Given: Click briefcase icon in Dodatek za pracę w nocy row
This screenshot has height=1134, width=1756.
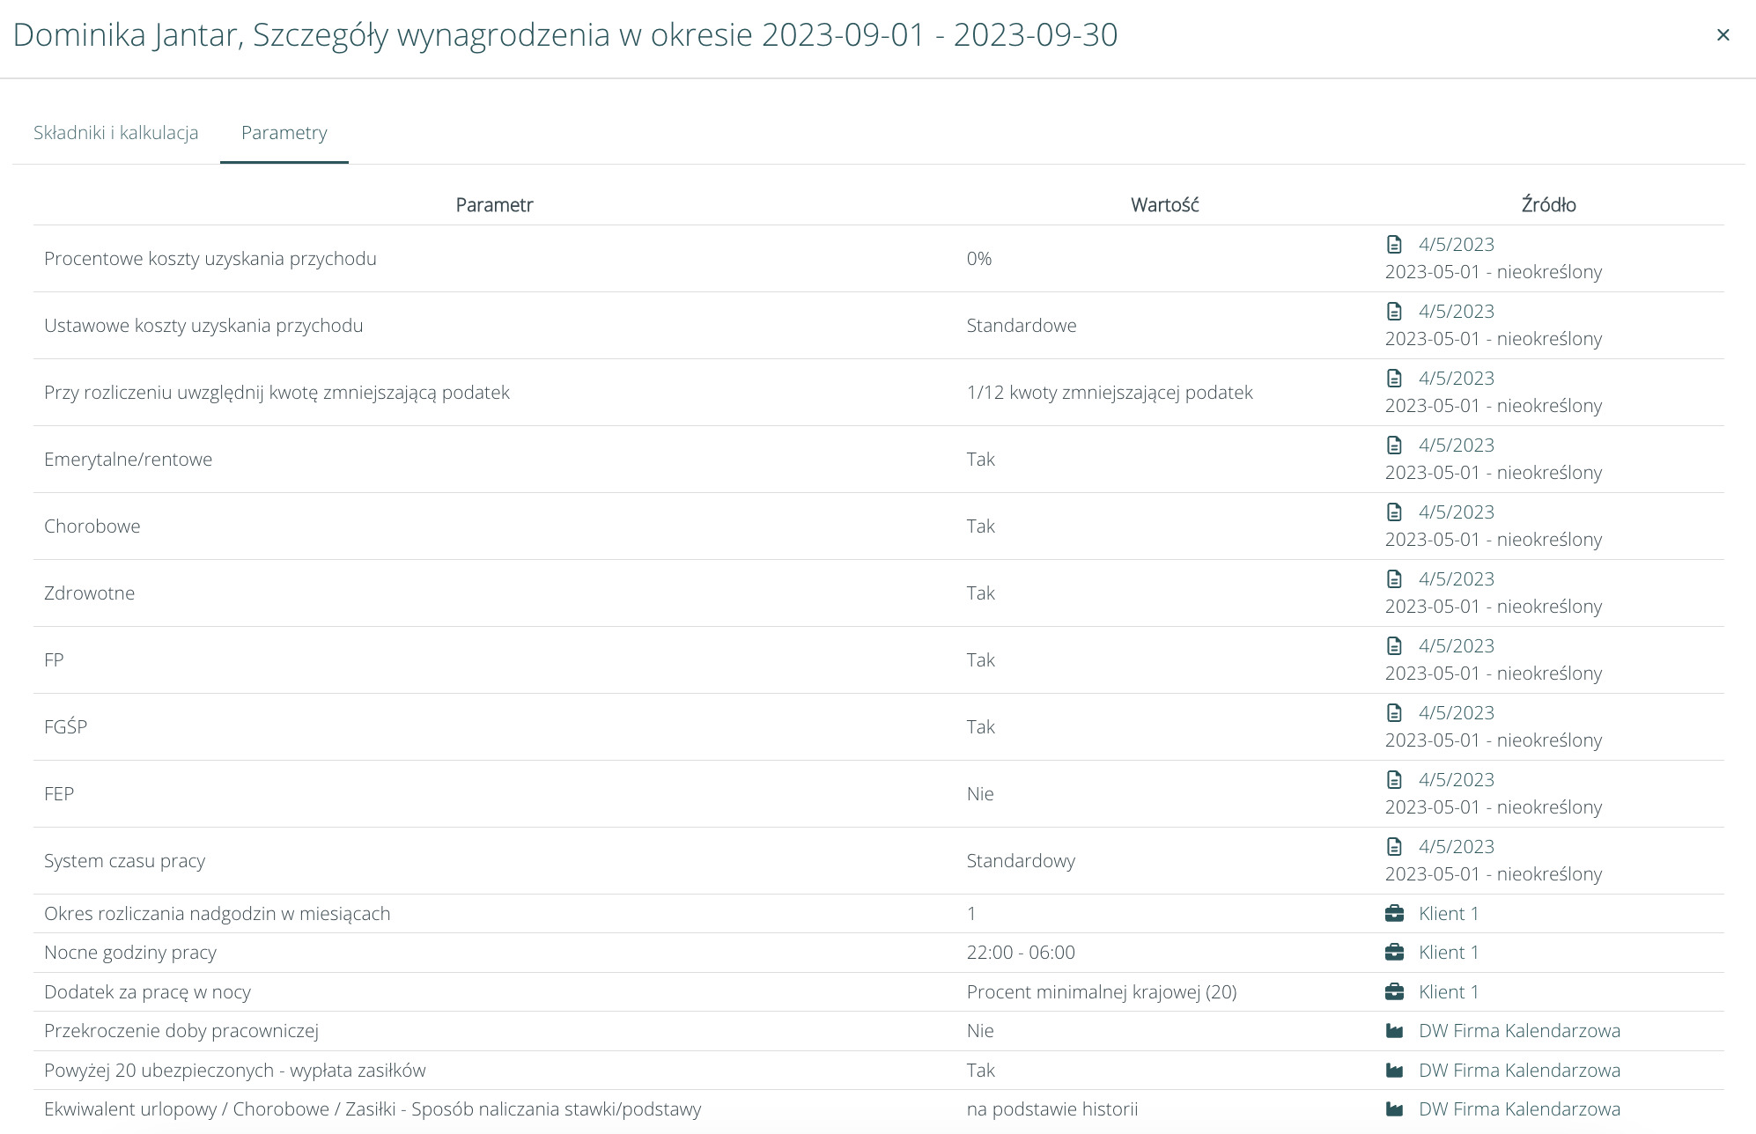Looking at the screenshot, I should tap(1394, 992).
